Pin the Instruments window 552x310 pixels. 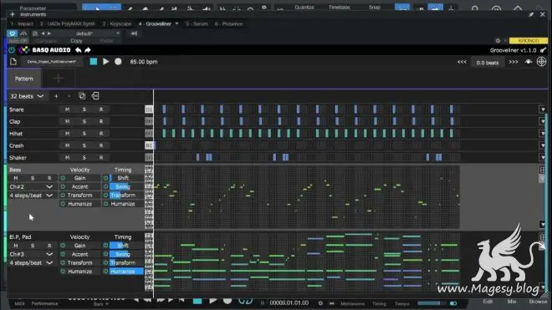(x=531, y=14)
